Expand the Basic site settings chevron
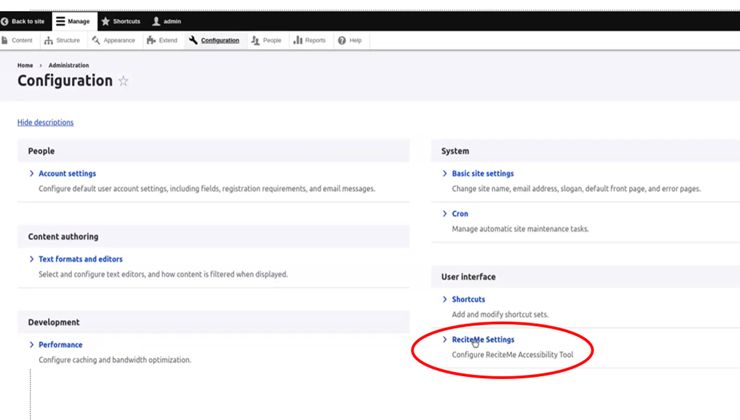The image size is (740, 420). pos(444,173)
